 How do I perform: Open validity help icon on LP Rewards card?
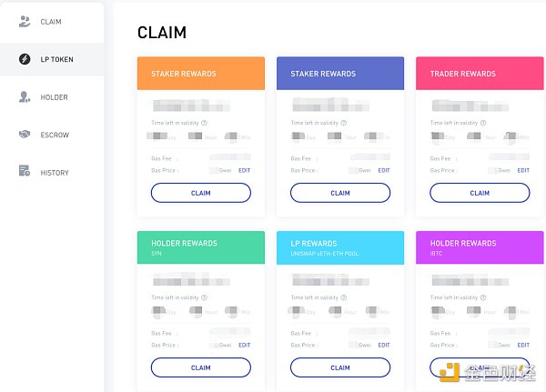pos(344,297)
